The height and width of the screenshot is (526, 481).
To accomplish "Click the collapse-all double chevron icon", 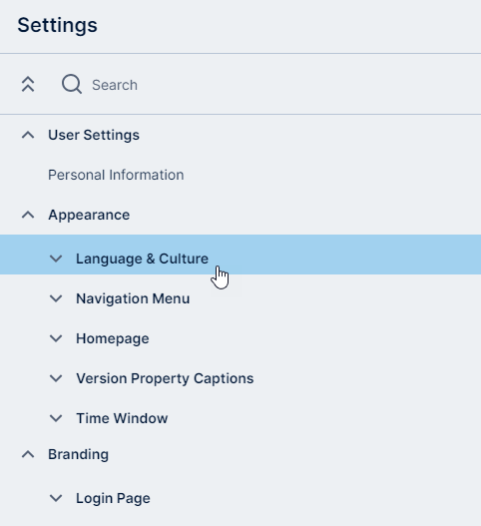I will pyautogui.click(x=28, y=84).
